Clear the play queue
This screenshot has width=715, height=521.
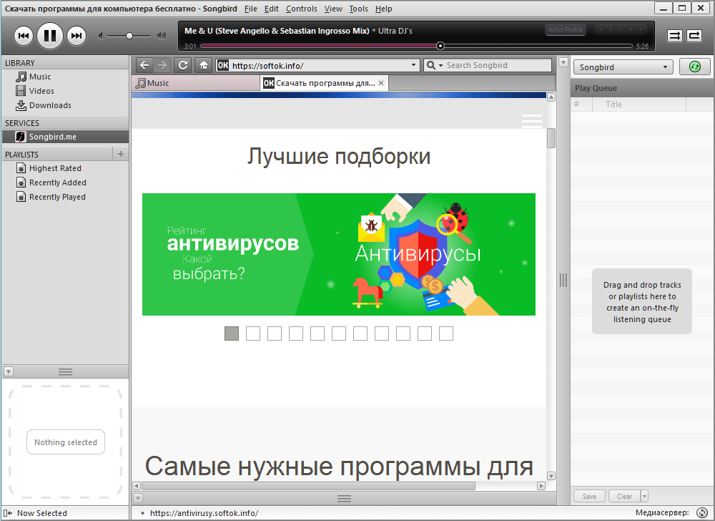[624, 497]
